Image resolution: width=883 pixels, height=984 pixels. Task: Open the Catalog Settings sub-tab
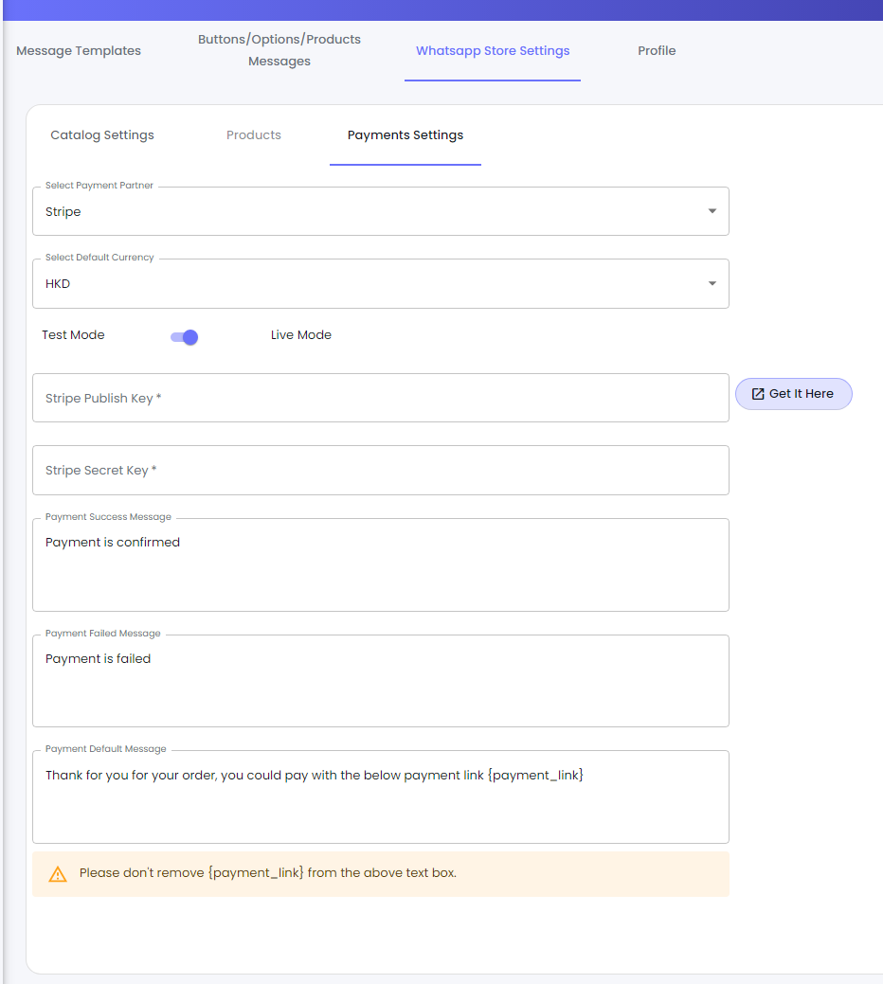pyautogui.click(x=102, y=134)
